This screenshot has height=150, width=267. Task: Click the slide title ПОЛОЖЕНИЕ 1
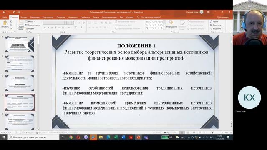[136, 46]
